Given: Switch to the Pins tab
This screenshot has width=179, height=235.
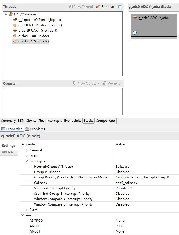Looking at the screenshot, I should point(41,121).
